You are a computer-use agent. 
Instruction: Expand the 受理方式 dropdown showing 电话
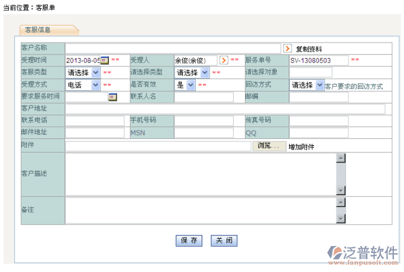click(x=95, y=85)
